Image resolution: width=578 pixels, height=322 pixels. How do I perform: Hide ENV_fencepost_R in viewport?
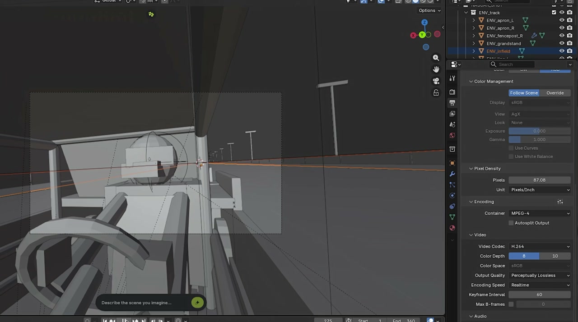(x=562, y=36)
